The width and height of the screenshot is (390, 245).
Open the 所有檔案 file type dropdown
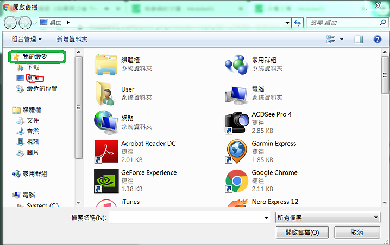pos(328,218)
